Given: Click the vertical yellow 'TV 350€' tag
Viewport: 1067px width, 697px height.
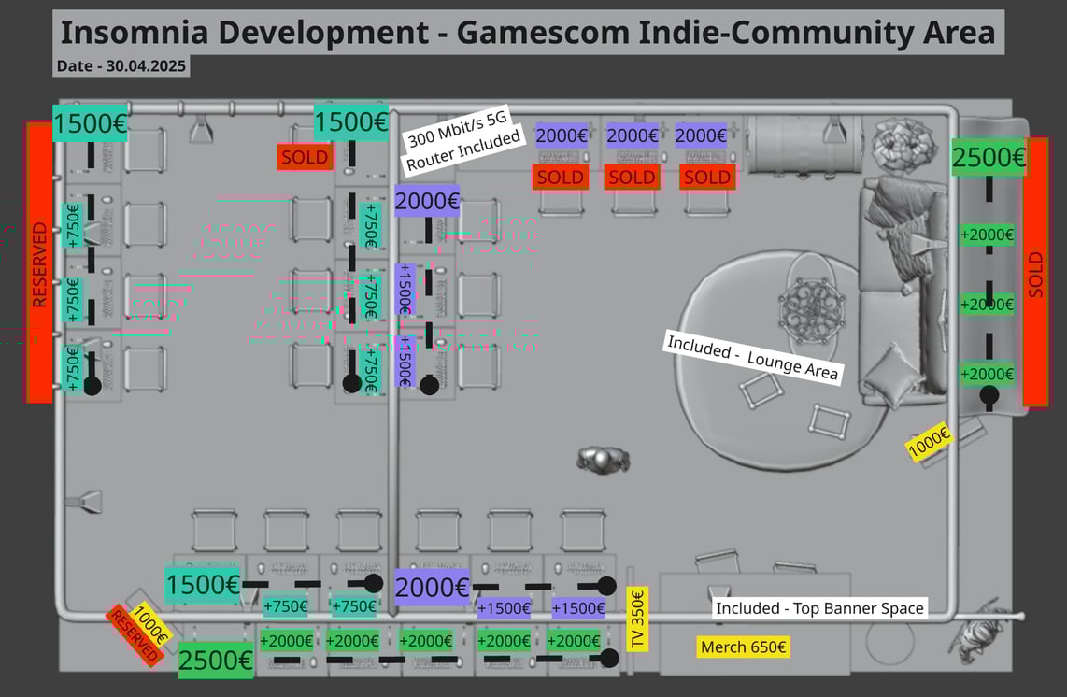Looking at the screenshot, I should coord(637,619).
